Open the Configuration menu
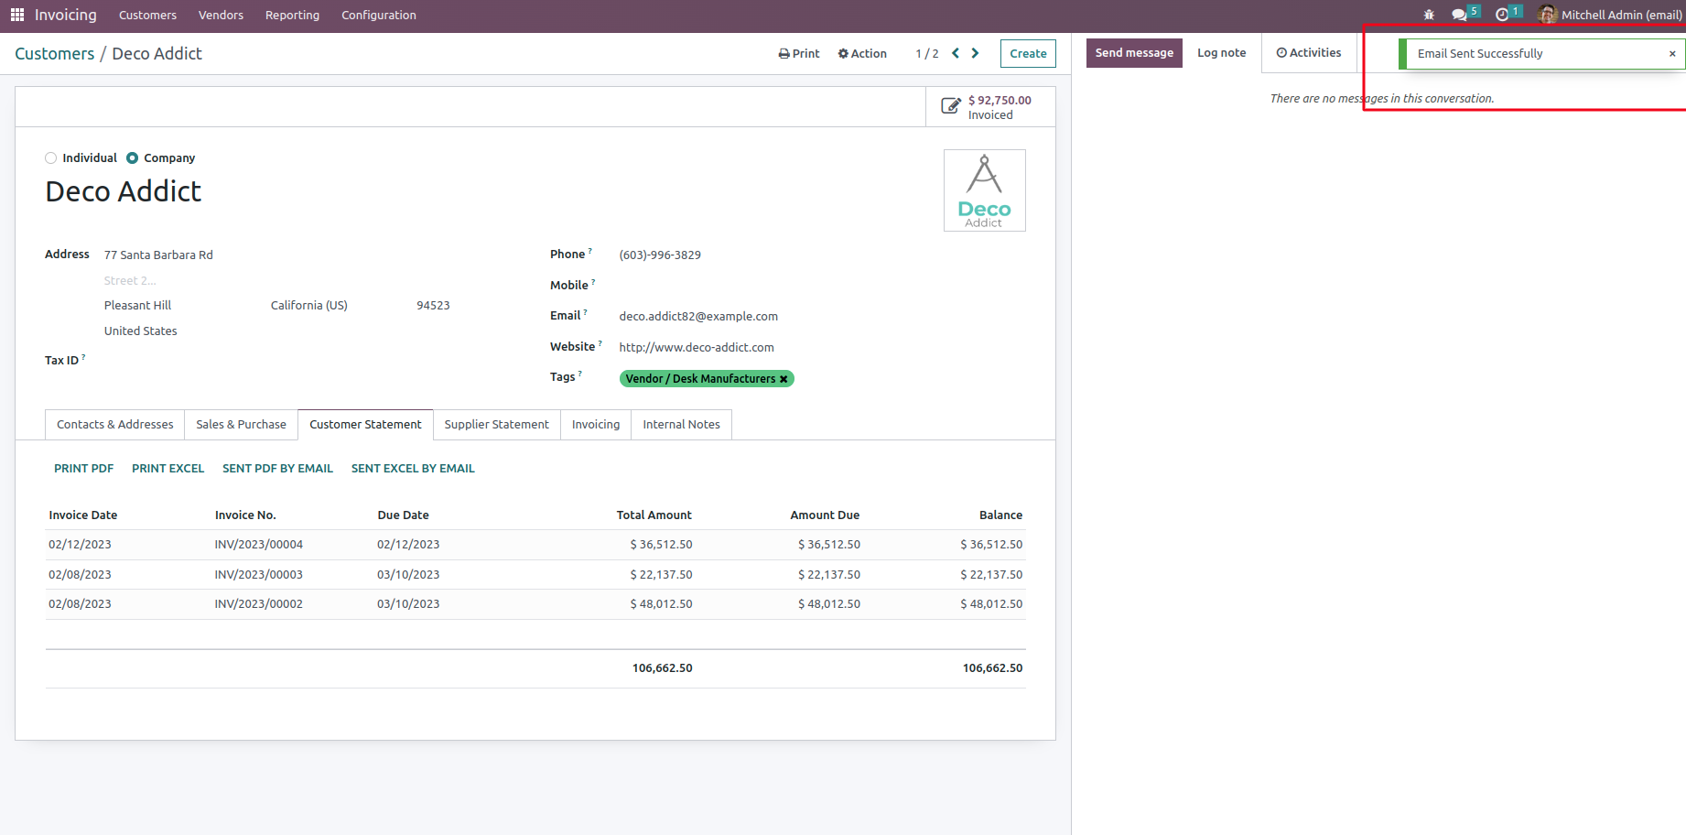The width and height of the screenshot is (1686, 835). [379, 16]
